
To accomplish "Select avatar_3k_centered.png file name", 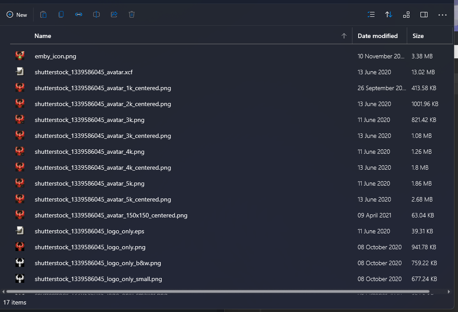I will tap(103, 136).
